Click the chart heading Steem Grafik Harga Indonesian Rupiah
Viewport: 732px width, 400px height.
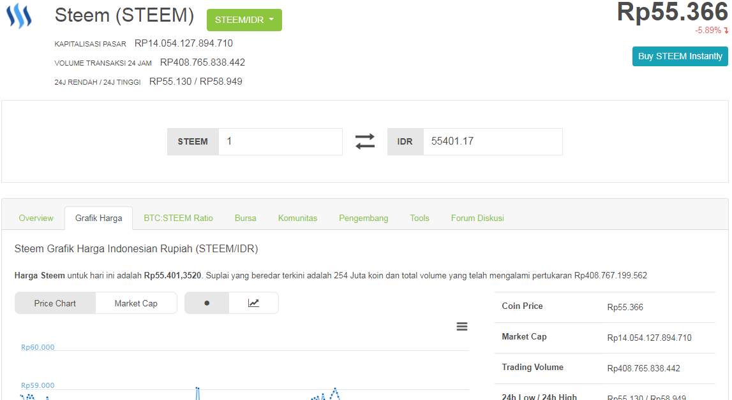[137, 248]
